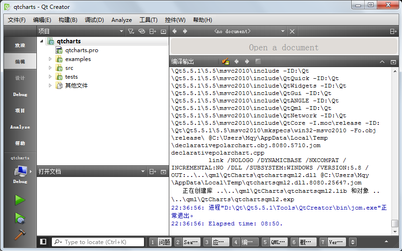Open the 构建(B) menu
The height and width of the screenshot is (251, 402).
68,20
